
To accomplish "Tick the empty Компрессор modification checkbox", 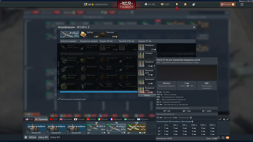I will click(x=97, y=70).
